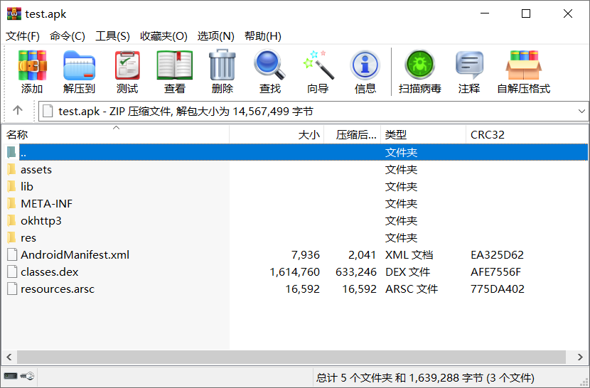
Task: Sort by the Type (类型) column header
Action: (x=424, y=134)
